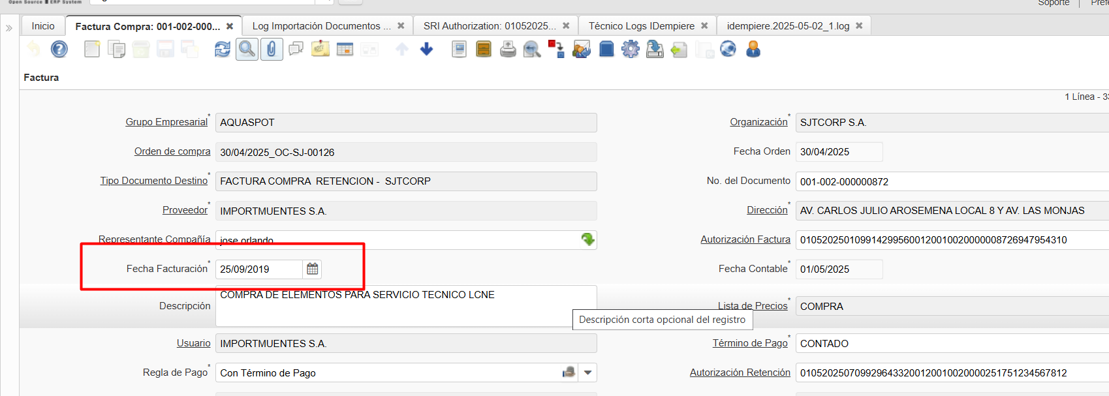Click the Help question mark icon

pyautogui.click(x=59, y=50)
